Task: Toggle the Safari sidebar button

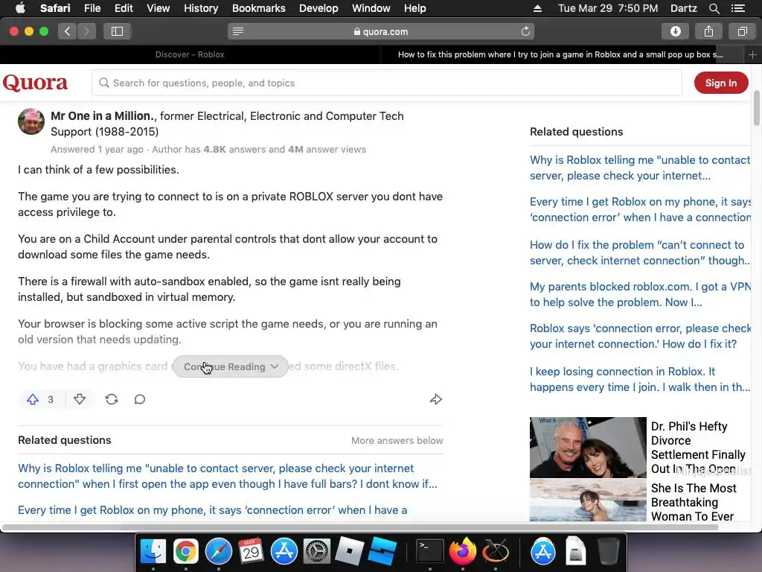Action: point(117,31)
